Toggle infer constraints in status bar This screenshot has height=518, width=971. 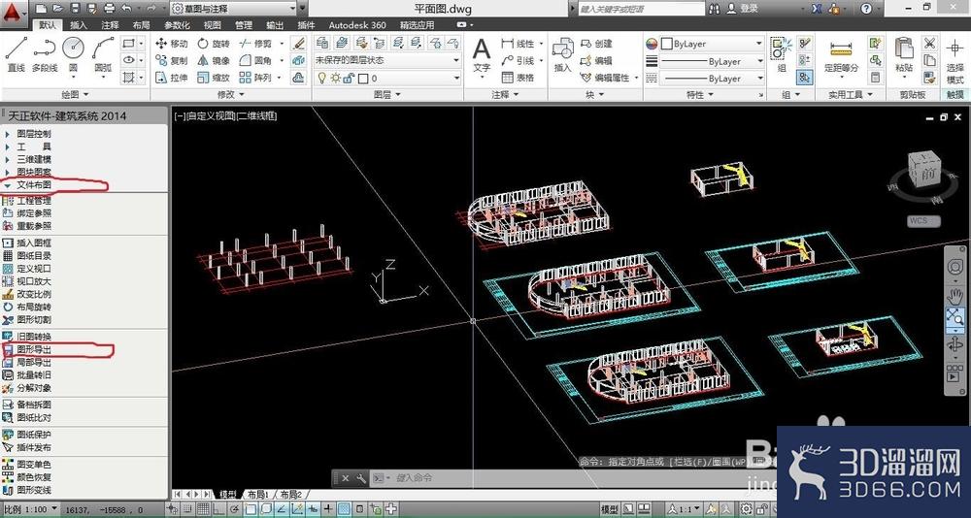click(174, 509)
